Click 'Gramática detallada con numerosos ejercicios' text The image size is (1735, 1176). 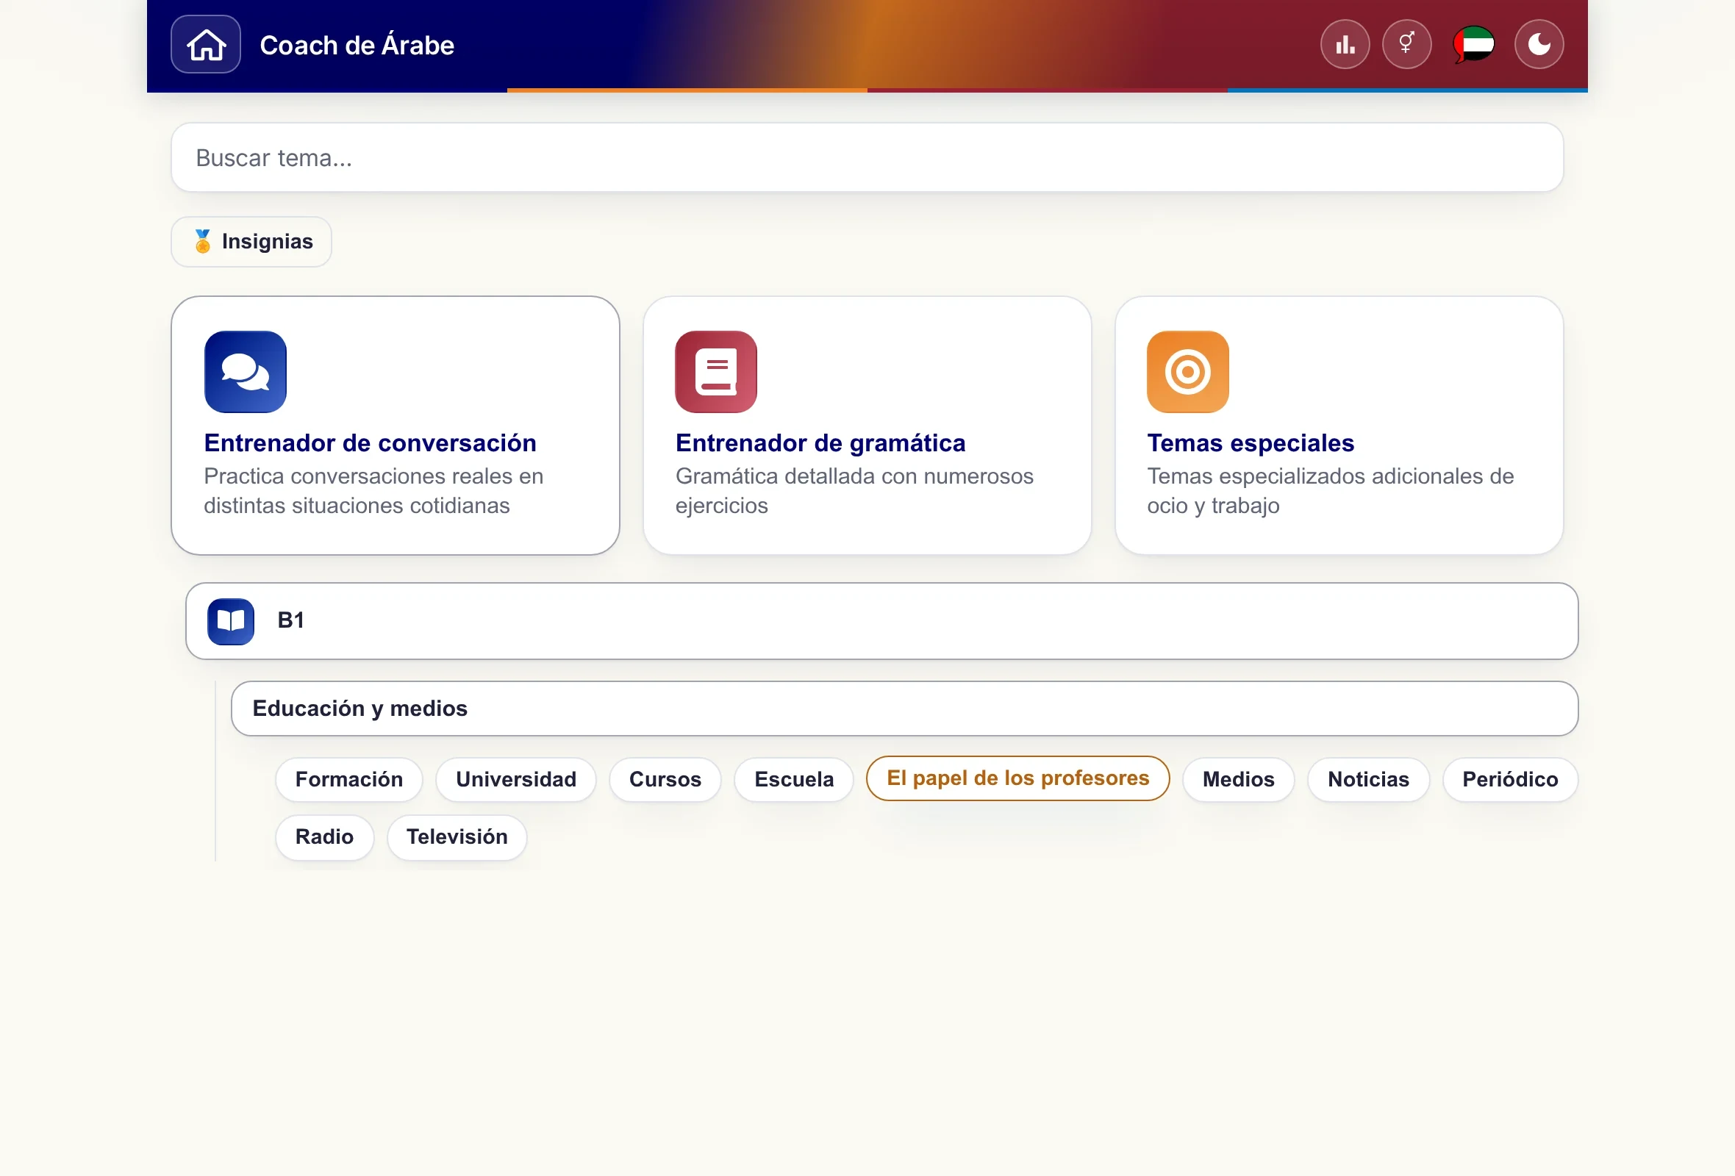tap(854, 491)
